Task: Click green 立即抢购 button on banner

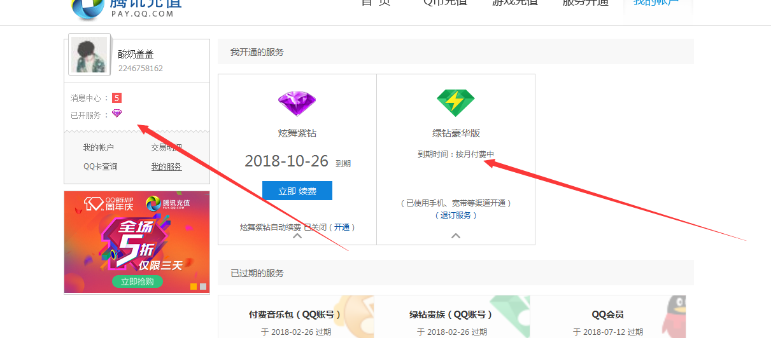Action: click(137, 281)
